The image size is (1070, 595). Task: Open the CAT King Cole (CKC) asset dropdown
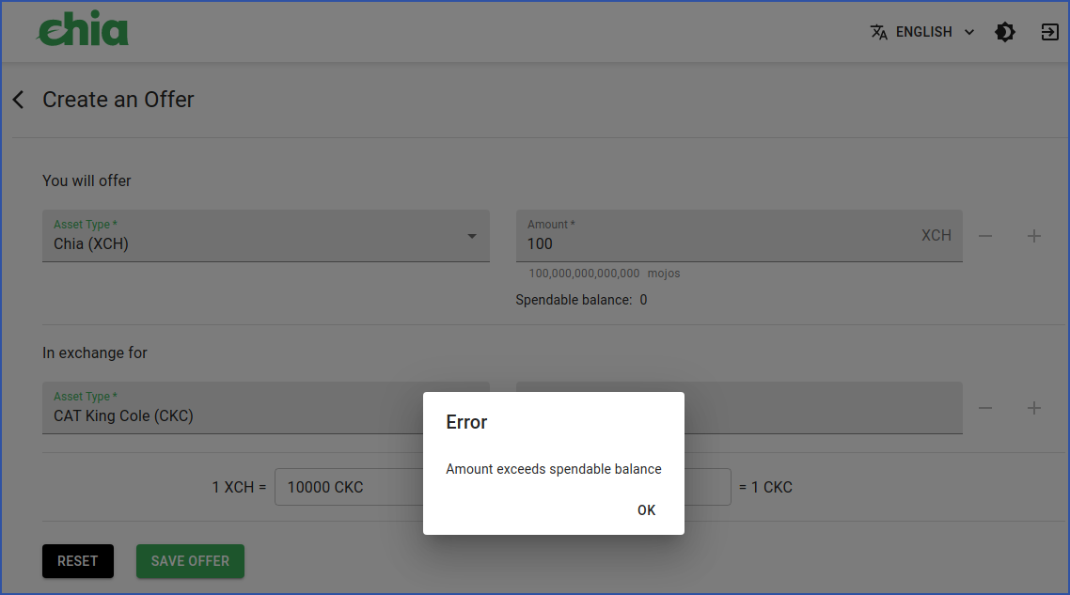(x=266, y=408)
